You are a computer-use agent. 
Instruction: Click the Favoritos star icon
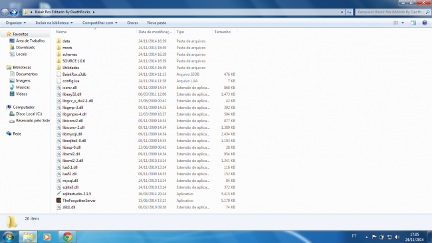coord(9,34)
